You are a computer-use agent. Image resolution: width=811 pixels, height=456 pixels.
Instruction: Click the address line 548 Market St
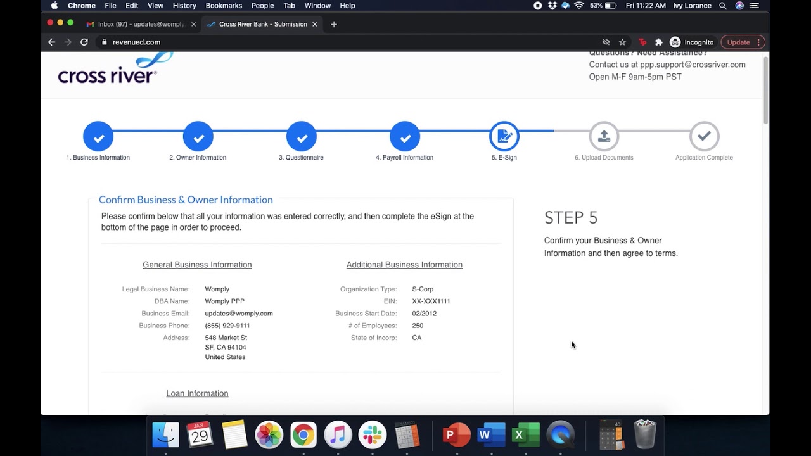point(226,338)
